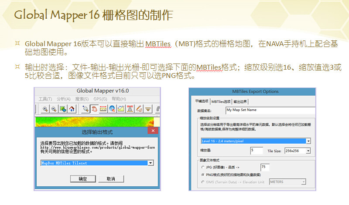
Task: Click the 缩放级别设置 group label
Action: tap(209, 118)
